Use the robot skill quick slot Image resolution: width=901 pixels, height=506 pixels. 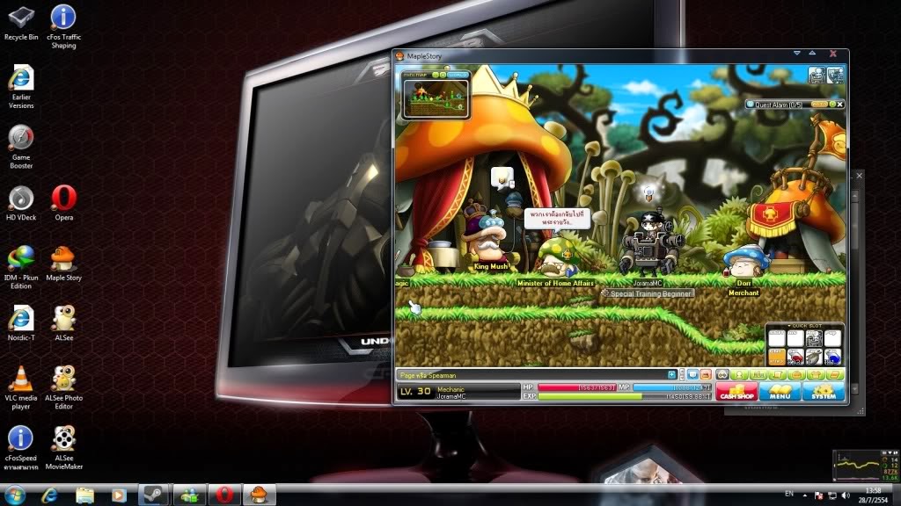coord(814,338)
